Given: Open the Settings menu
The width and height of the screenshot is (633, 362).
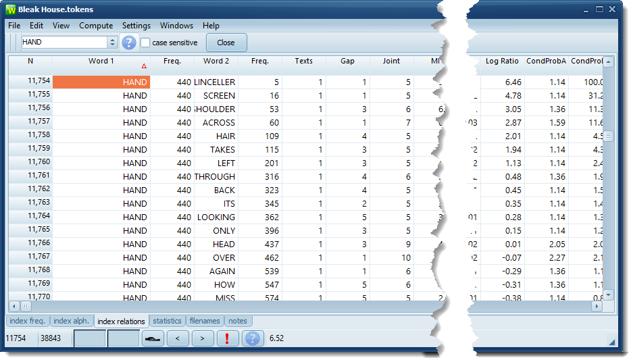Looking at the screenshot, I should coord(136,26).
